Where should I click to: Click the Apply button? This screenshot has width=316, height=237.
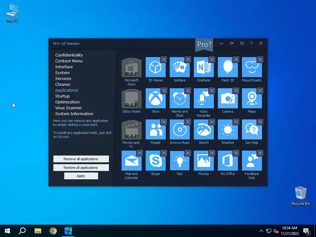tap(81, 176)
